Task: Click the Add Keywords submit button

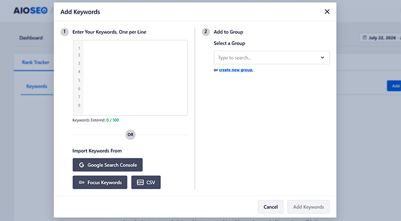Action: 308,207
